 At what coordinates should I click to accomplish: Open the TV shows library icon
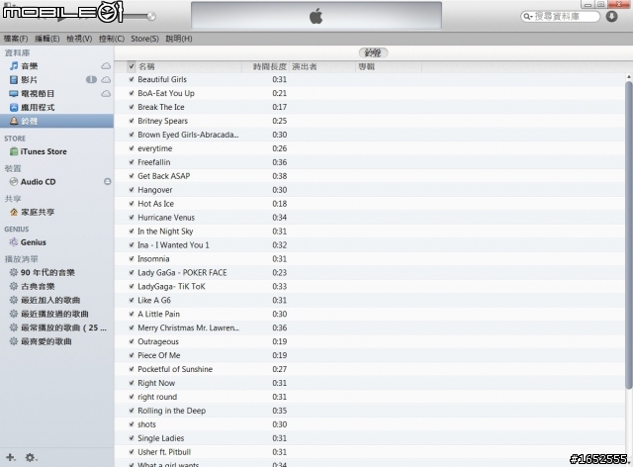[14, 94]
